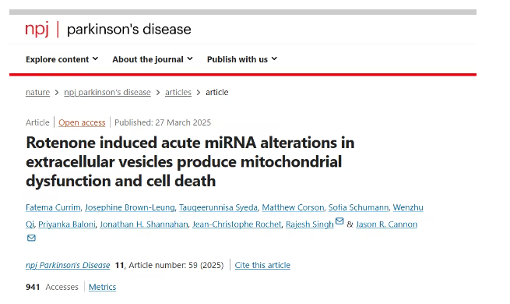Click the Open access link

click(82, 122)
